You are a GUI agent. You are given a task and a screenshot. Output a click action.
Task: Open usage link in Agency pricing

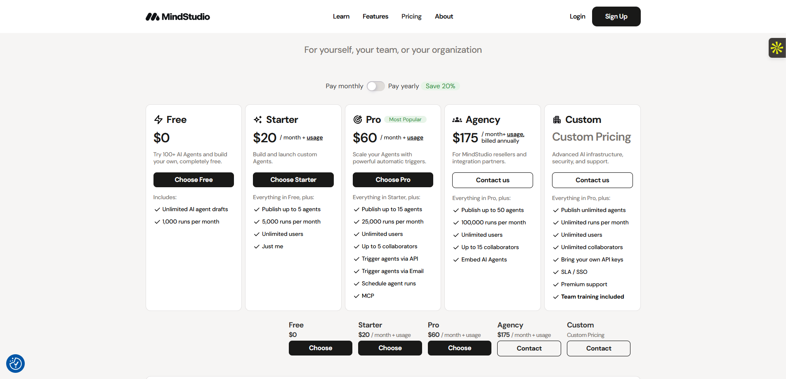tap(515, 134)
